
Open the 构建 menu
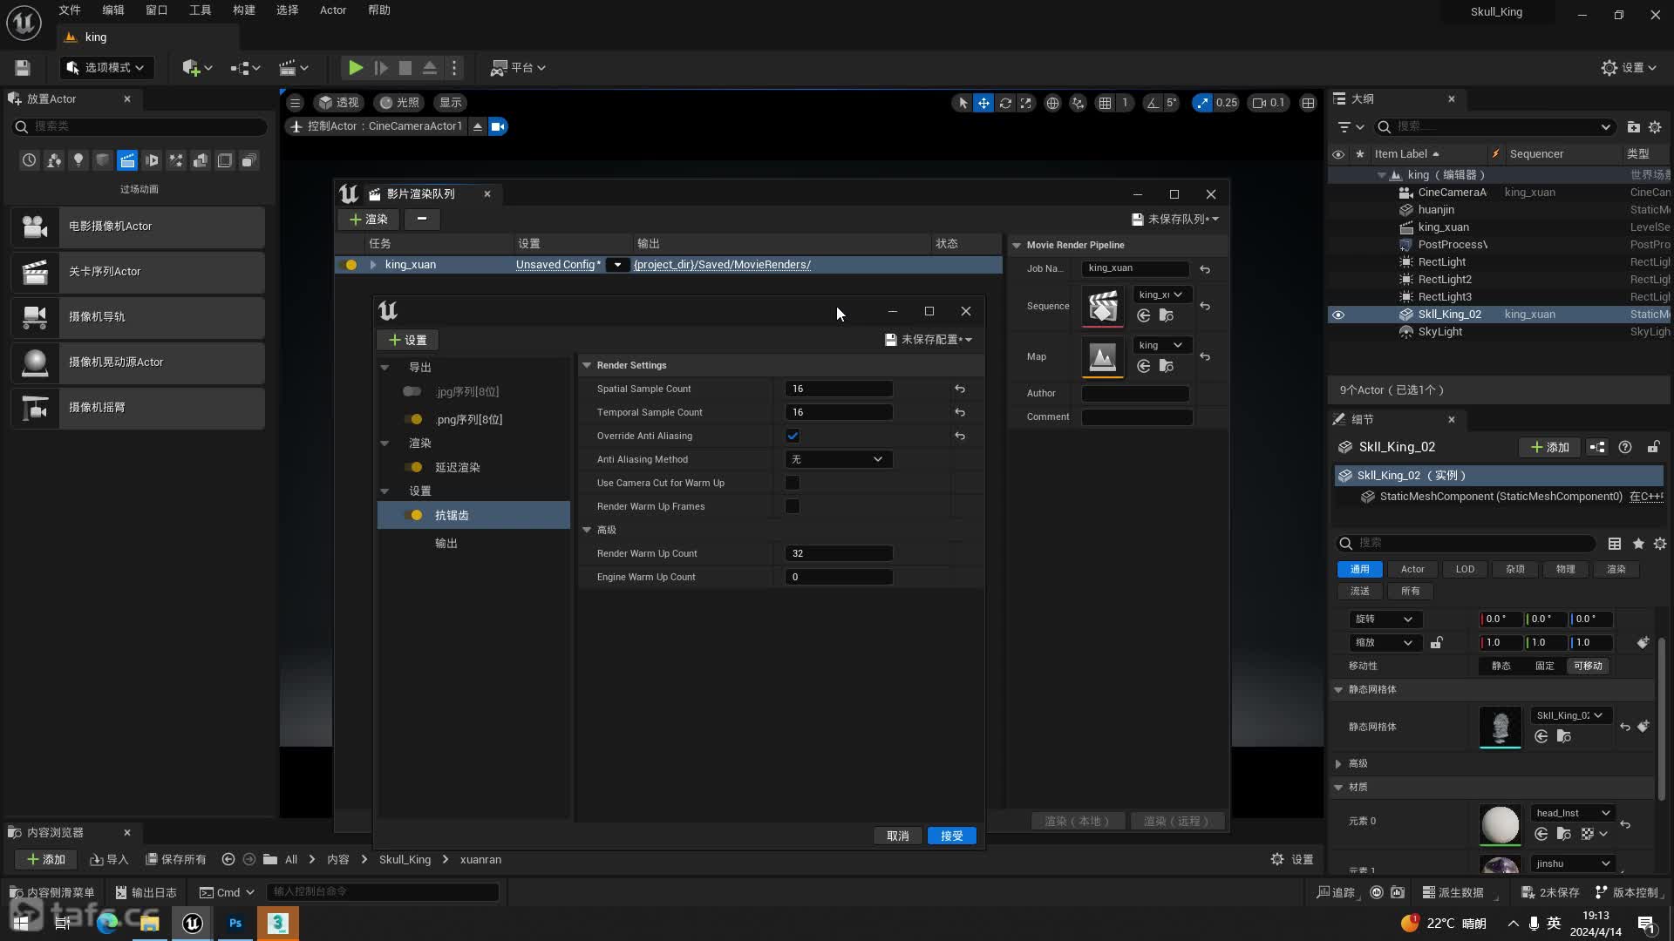point(244,10)
